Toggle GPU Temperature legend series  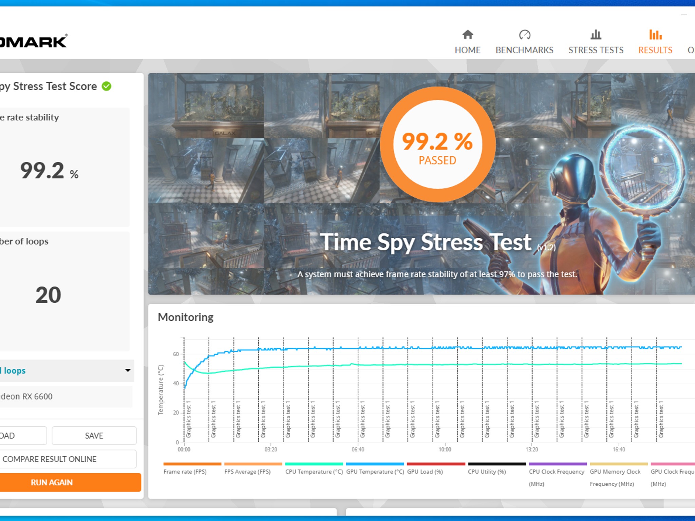coord(375,471)
